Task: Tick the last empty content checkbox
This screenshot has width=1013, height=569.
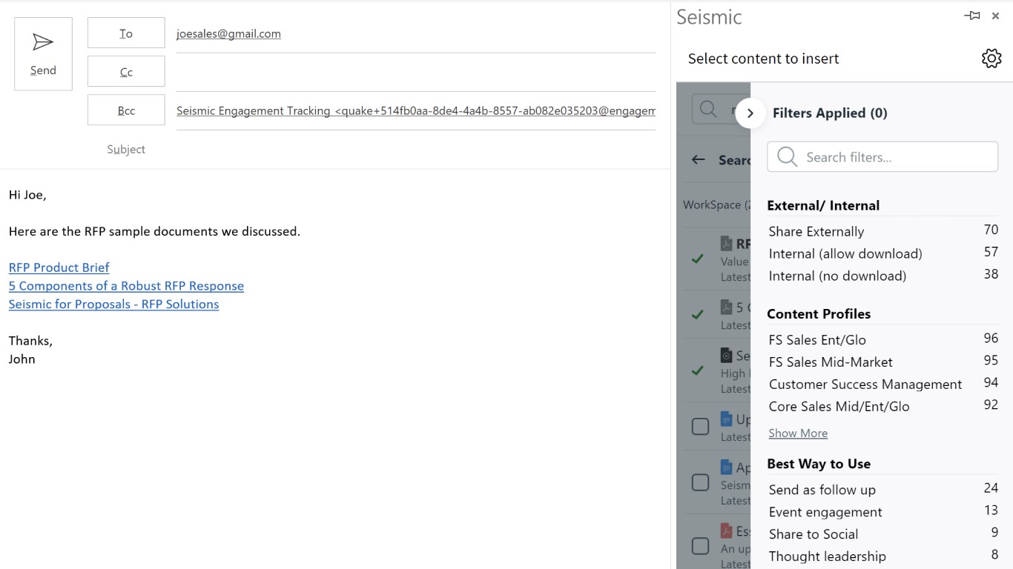Action: [x=700, y=546]
